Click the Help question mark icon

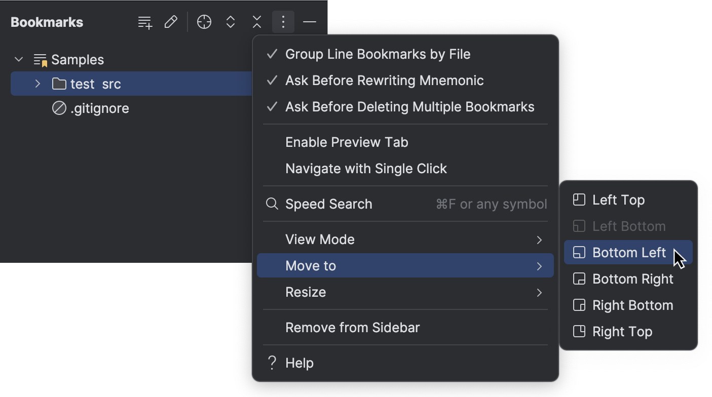[272, 363]
